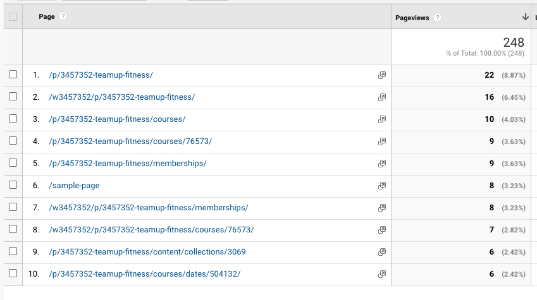Image resolution: width=537 pixels, height=300 pixels.
Task: Open content/collections/3069 page link
Action: point(147,252)
